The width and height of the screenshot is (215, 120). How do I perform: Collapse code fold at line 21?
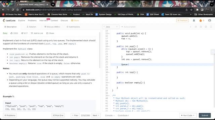tap(109, 49)
